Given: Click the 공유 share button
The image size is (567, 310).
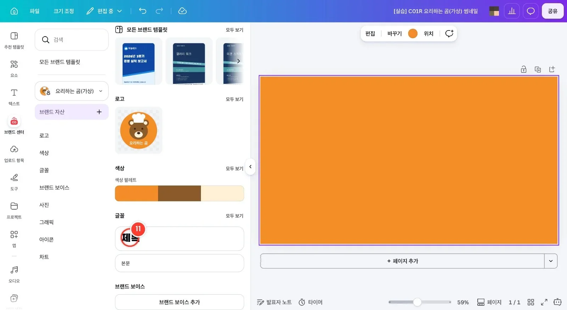Looking at the screenshot, I should (552, 11).
